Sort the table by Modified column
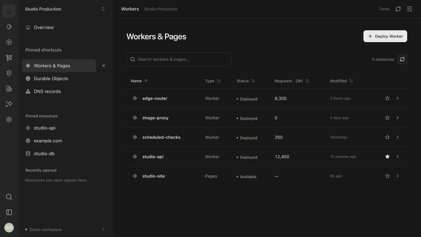 [x=341, y=81]
